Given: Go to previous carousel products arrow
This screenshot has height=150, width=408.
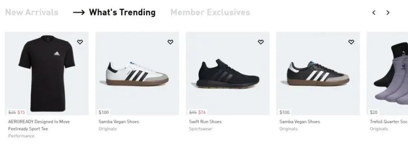Looking at the screenshot, I should [374, 13].
